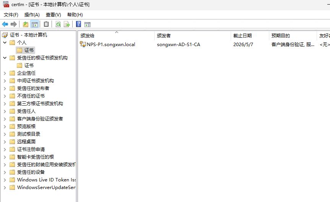Screen dimensions: 330x202
Task: Click the Back arrow toolbar icon
Action: (5, 24)
